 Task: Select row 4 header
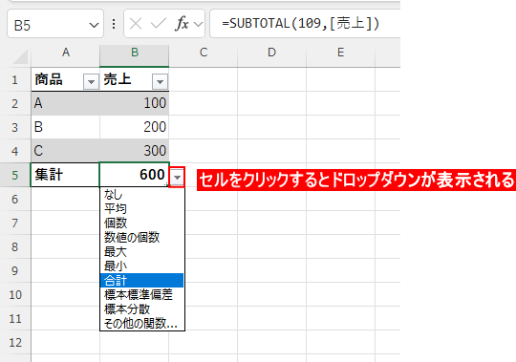coord(15,151)
